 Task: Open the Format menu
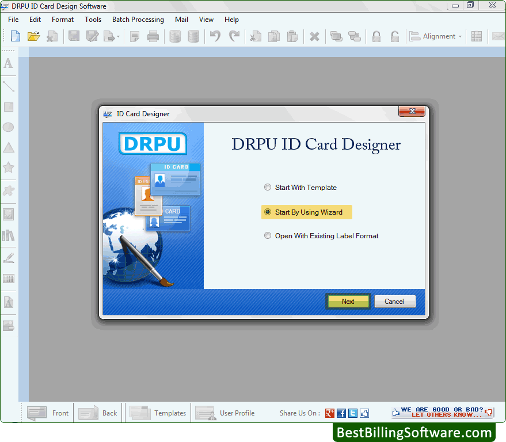[63, 20]
